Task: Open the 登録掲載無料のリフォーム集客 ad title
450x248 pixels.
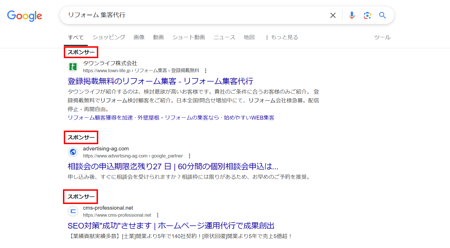Action: [x=160, y=81]
